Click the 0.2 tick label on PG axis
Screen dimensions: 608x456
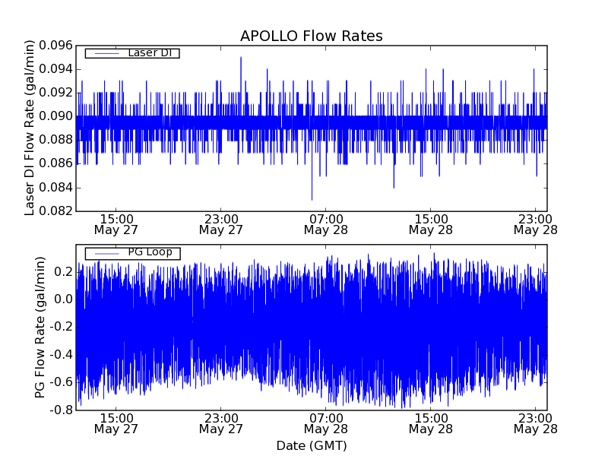[x=62, y=272]
